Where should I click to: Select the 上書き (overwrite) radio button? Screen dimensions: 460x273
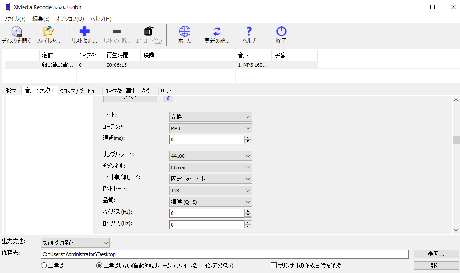(x=44, y=265)
